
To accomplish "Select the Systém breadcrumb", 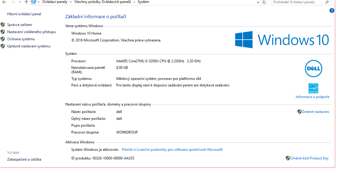I will click(143, 2).
